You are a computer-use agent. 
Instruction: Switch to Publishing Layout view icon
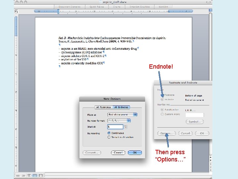click(x=29, y=175)
